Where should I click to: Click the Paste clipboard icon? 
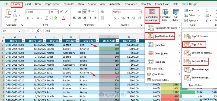pyautogui.click(x=8, y=12)
